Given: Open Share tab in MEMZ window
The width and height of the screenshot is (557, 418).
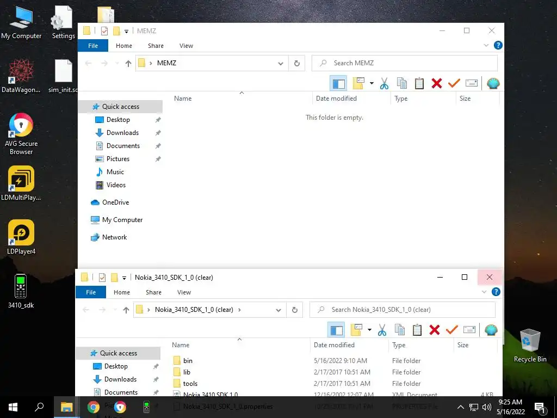Looking at the screenshot, I should tap(156, 46).
